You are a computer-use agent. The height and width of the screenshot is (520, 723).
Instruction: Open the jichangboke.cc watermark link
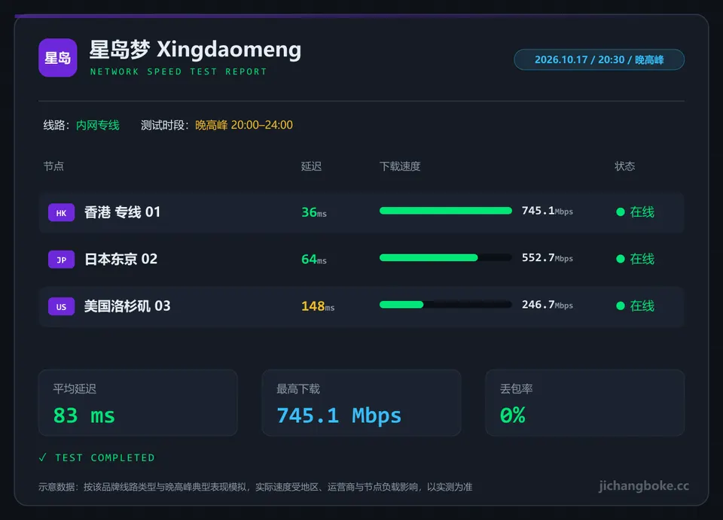644,486
